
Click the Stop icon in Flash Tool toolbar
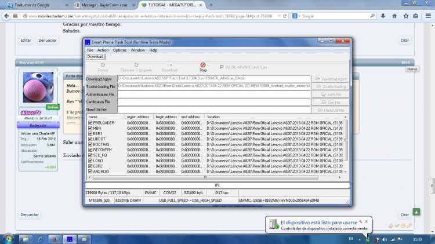pos(203,65)
